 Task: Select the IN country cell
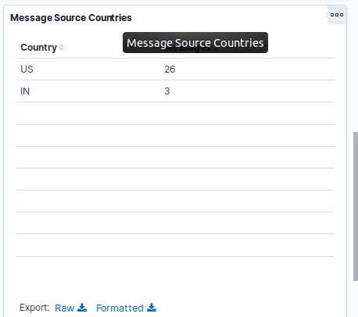25,91
